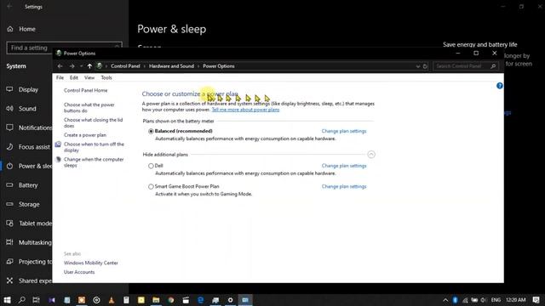Open Windows Mobility Center
The width and height of the screenshot is (545, 306).
[91, 263]
